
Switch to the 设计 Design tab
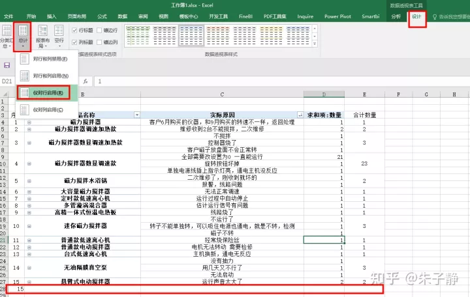[416, 16]
